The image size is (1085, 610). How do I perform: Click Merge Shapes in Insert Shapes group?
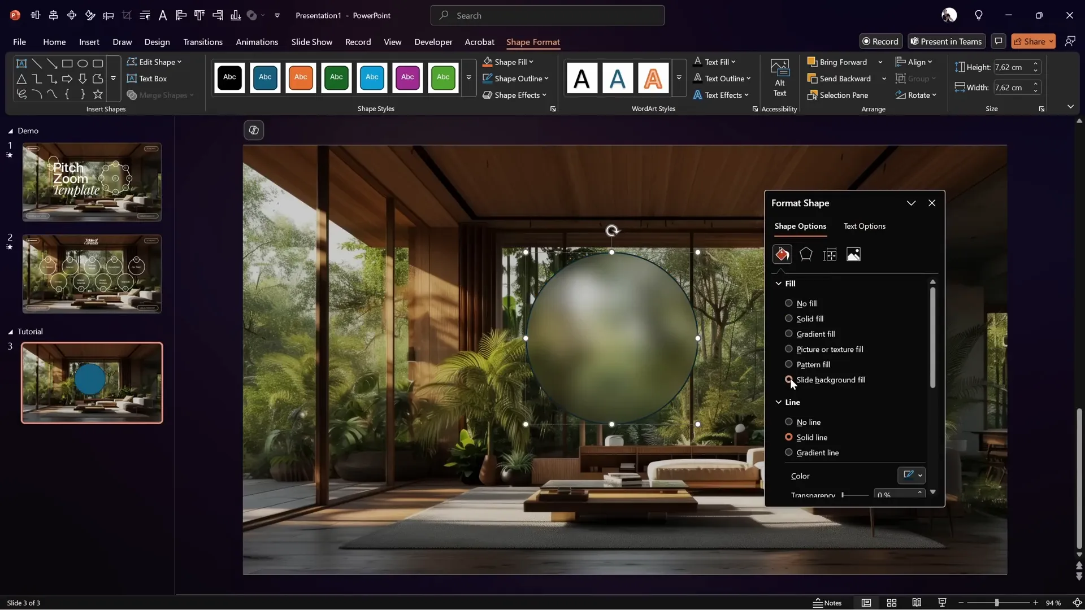click(x=160, y=95)
